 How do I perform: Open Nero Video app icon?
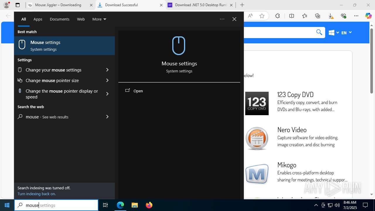click(x=257, y=139)
